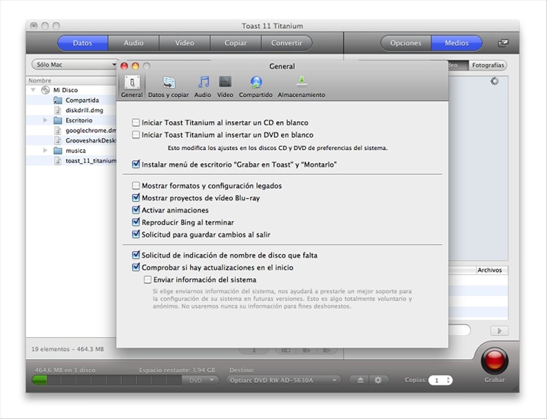Click the red Grabar burn button
This screenshot has height=419, width=547.
coord(494,361)
